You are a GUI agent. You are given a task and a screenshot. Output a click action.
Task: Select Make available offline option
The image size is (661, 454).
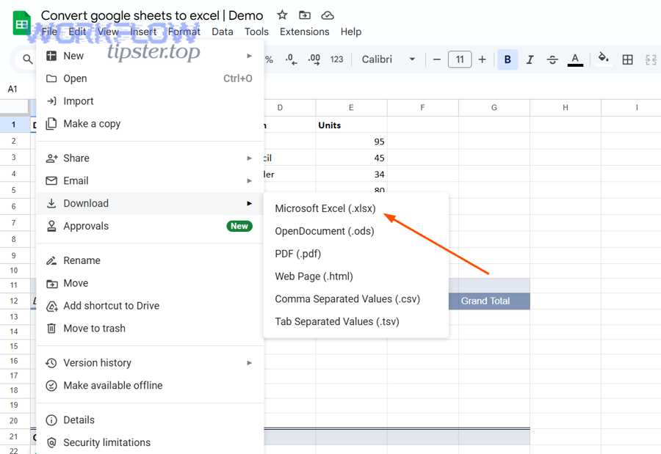[112, 386]
